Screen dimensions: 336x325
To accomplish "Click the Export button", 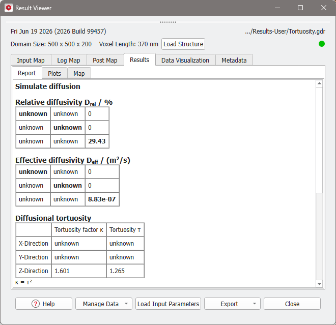I will click(x=232, y=304).
